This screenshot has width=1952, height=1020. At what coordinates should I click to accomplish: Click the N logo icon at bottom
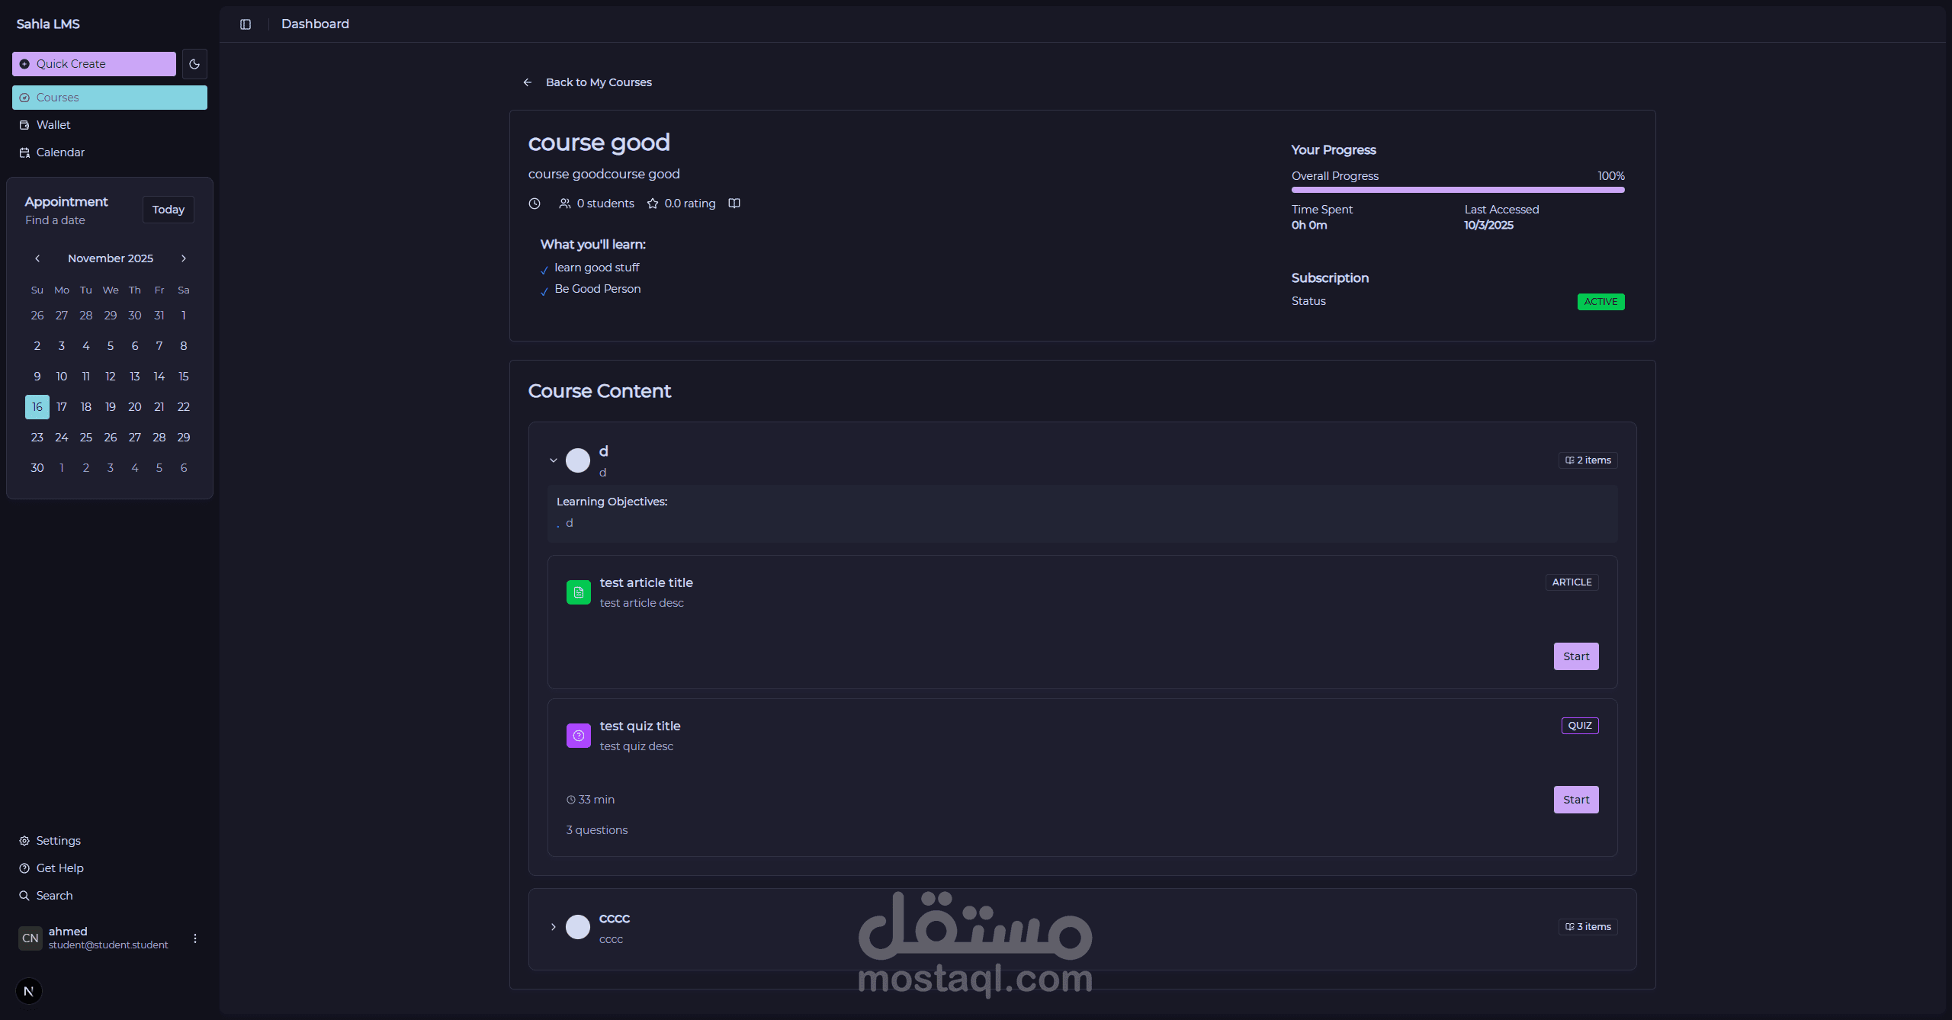[x=29, y=991]
